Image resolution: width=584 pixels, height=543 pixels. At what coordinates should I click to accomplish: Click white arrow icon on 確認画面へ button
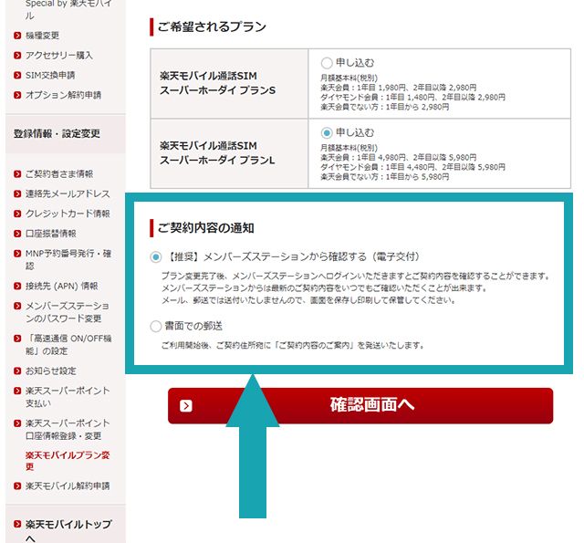tap(186, 405)
